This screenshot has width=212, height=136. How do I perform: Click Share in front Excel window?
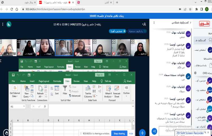tap(127, 81)
